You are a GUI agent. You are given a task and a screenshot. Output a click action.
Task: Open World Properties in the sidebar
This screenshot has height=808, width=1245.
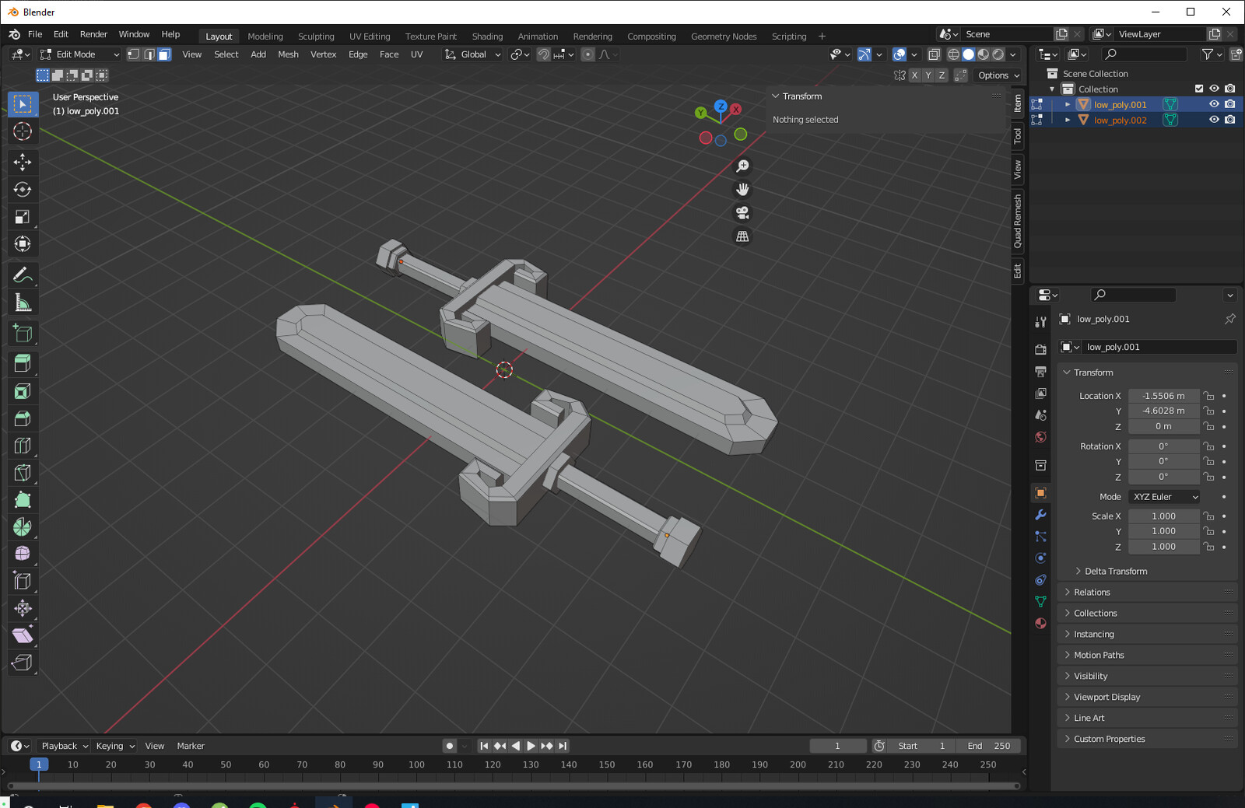point(1040,437)
